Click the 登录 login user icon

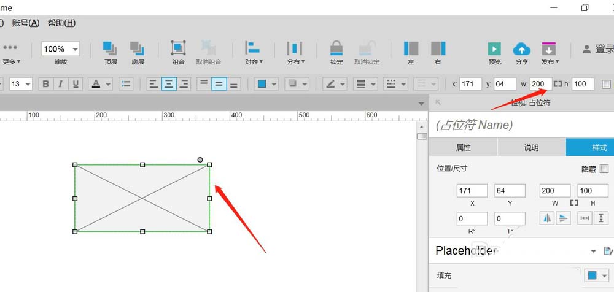pos(586,49)
